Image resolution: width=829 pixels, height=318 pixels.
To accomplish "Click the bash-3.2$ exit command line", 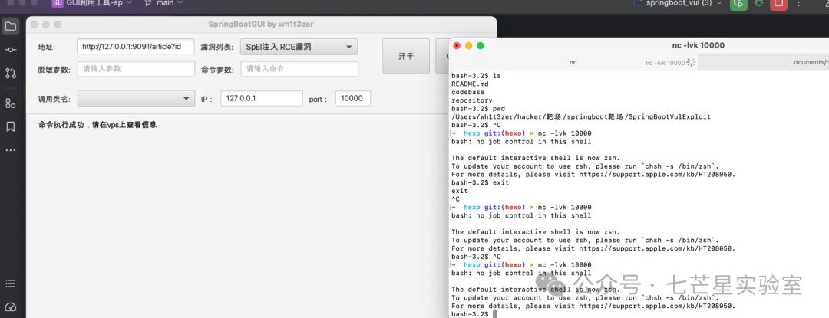I will (480, 182).
